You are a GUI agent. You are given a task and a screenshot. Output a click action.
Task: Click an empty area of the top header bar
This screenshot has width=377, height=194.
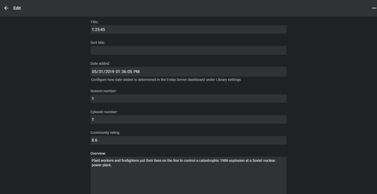click(189, 8)
